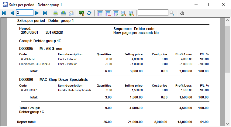Viewport: 231px width, 127px height.
Task: Click the first page layout view icon
Action: 100,13
